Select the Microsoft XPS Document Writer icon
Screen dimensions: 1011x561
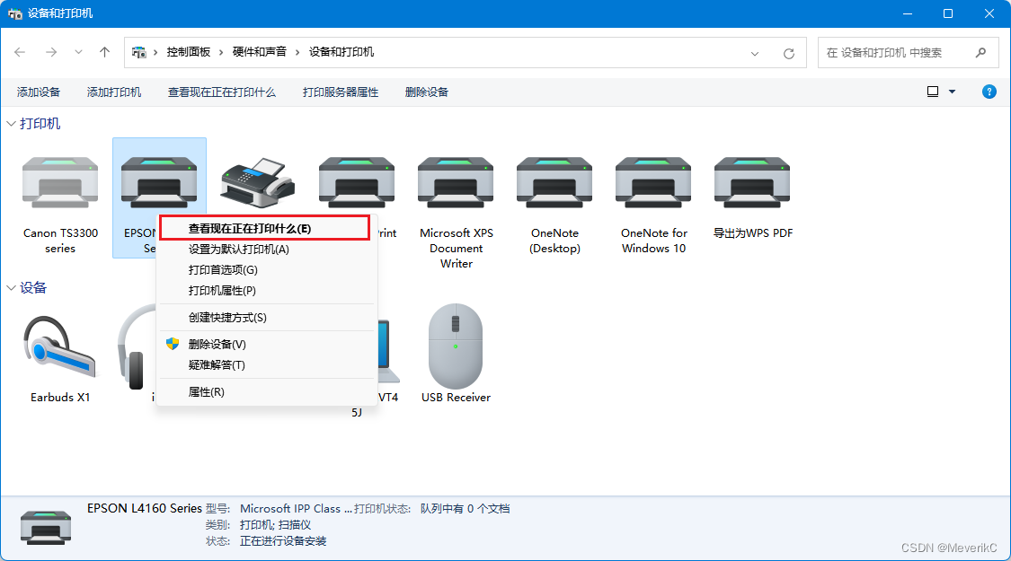click(456, 183)
